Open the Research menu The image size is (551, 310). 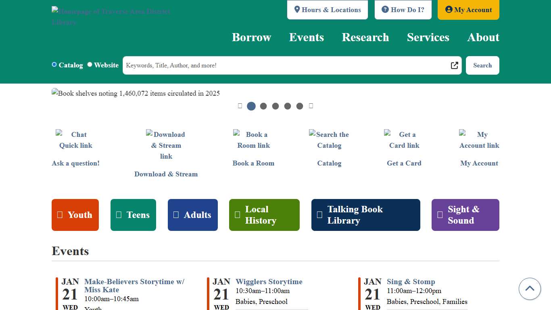pos(365,37)
